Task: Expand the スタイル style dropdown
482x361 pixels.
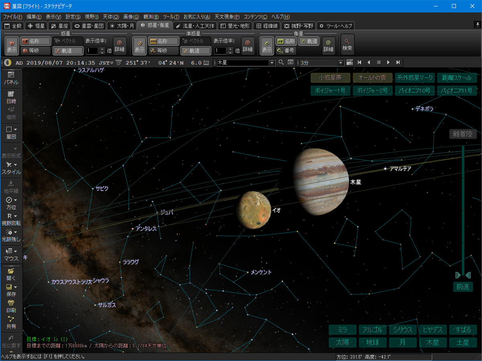Action: point(15,165)
